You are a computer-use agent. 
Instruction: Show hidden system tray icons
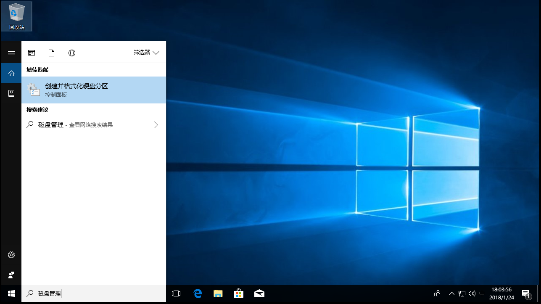(x=452, y=294)
